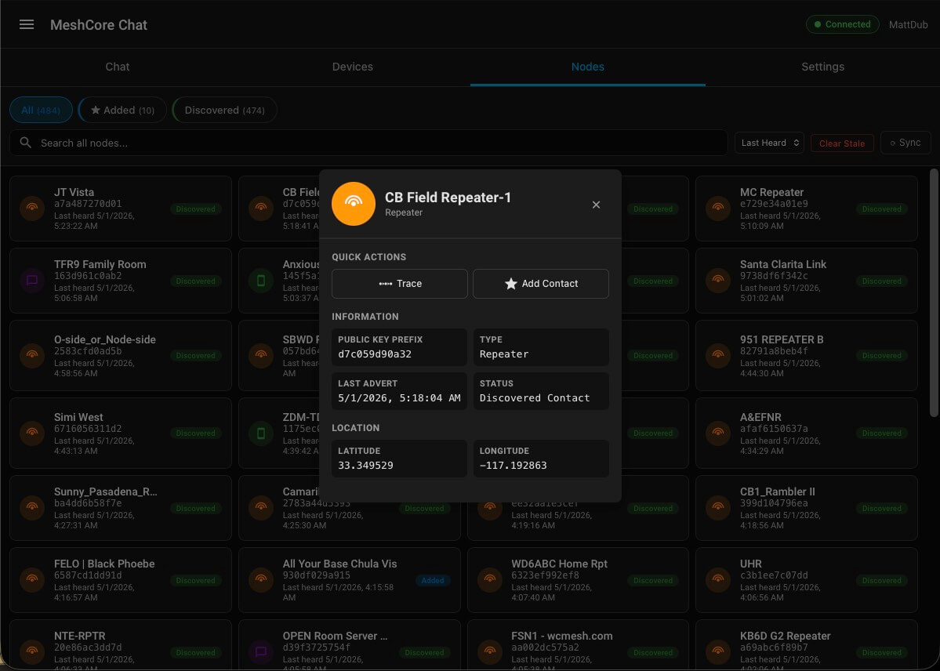Click the Added badge on All Your Base

click(x=432, y=580)
